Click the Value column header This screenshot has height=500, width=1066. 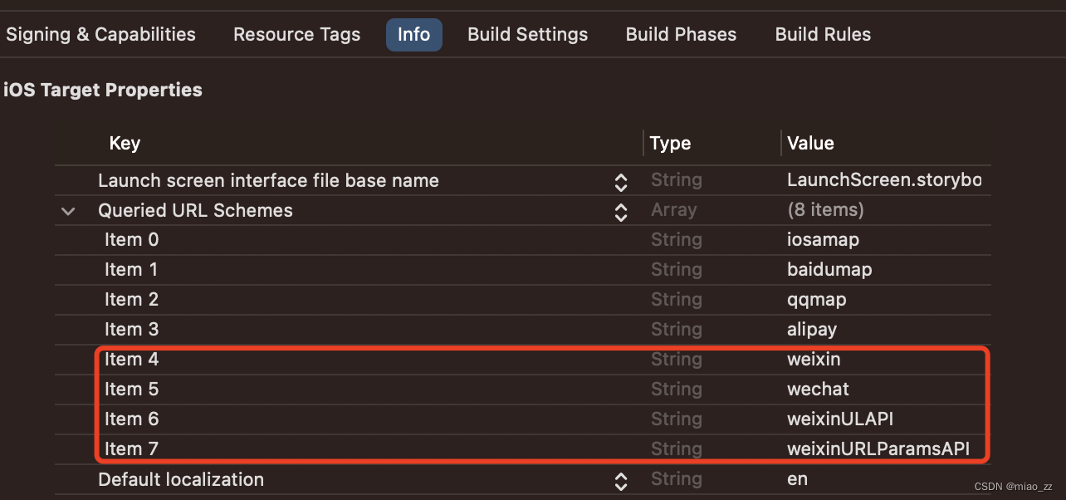[810, 144]
